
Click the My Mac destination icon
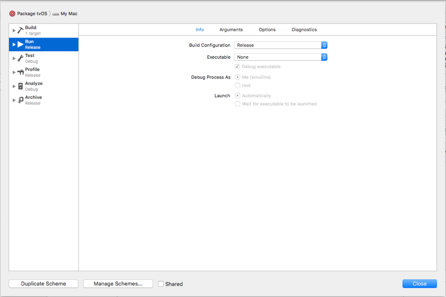point(55,13)
